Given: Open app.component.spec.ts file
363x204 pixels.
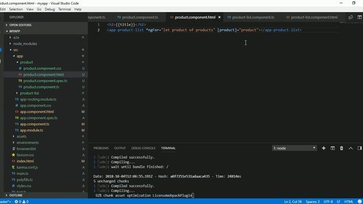Looking at the screenshot, I should coord(39,118).
